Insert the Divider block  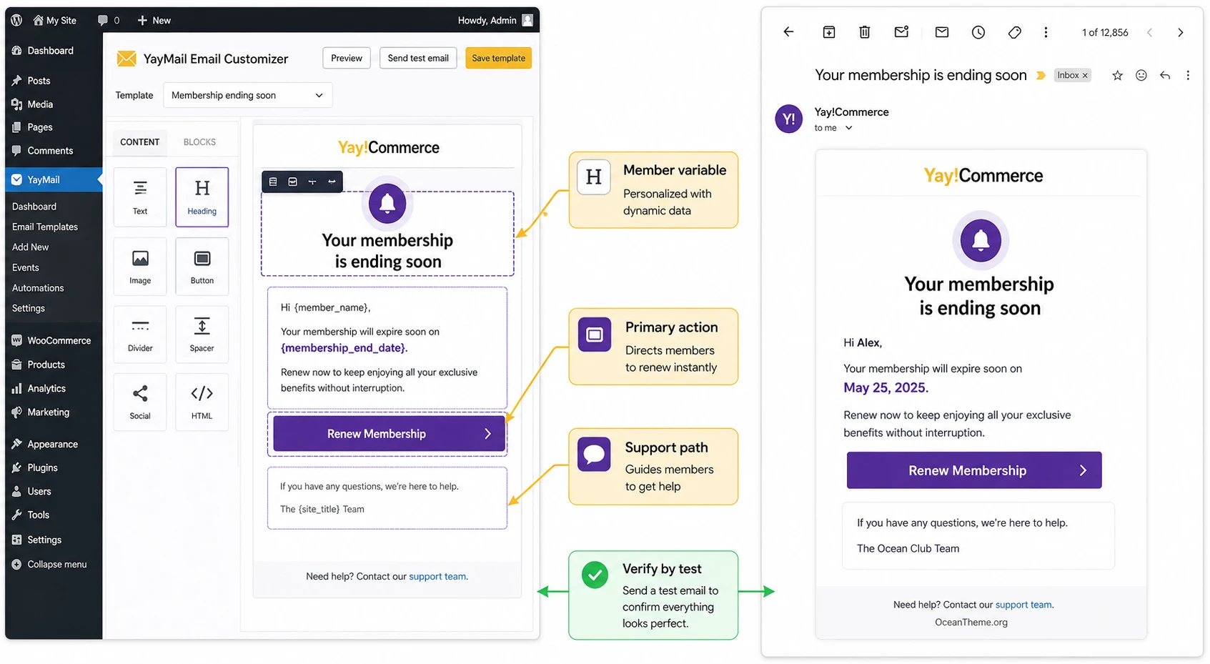click(x=140, y=334)
